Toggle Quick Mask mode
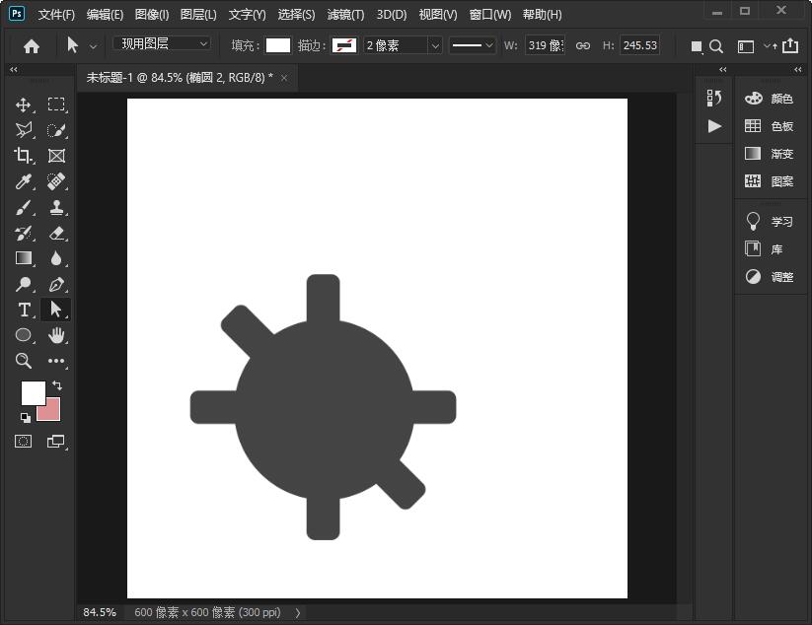Viewport: 812px width, 625px height. (x=24, y=442)
